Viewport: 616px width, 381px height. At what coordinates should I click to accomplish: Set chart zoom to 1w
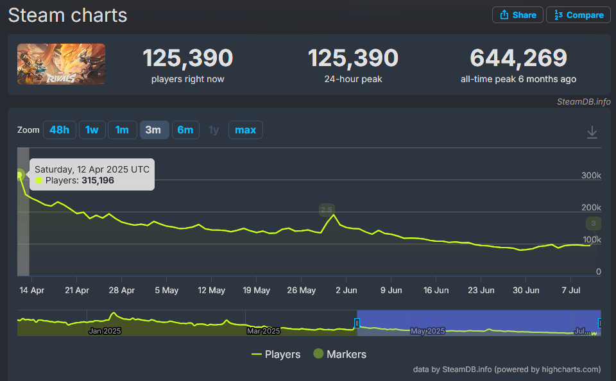click(92, 130)
